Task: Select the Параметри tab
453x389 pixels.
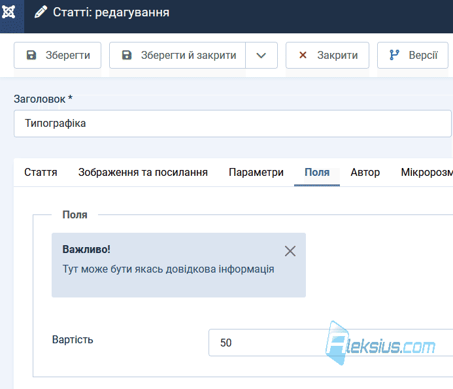Action: click(256, 172)
